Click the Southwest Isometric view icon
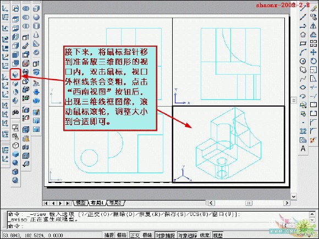The height and width of the screenshot is (239, 319). pyautogui.click(x=15, y=74)
